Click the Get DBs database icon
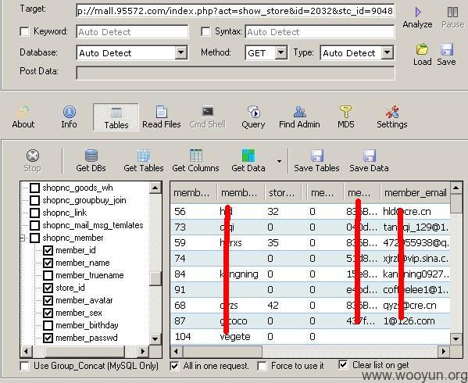The width and height of the screenshot is (468, 383). pos(91,156)
